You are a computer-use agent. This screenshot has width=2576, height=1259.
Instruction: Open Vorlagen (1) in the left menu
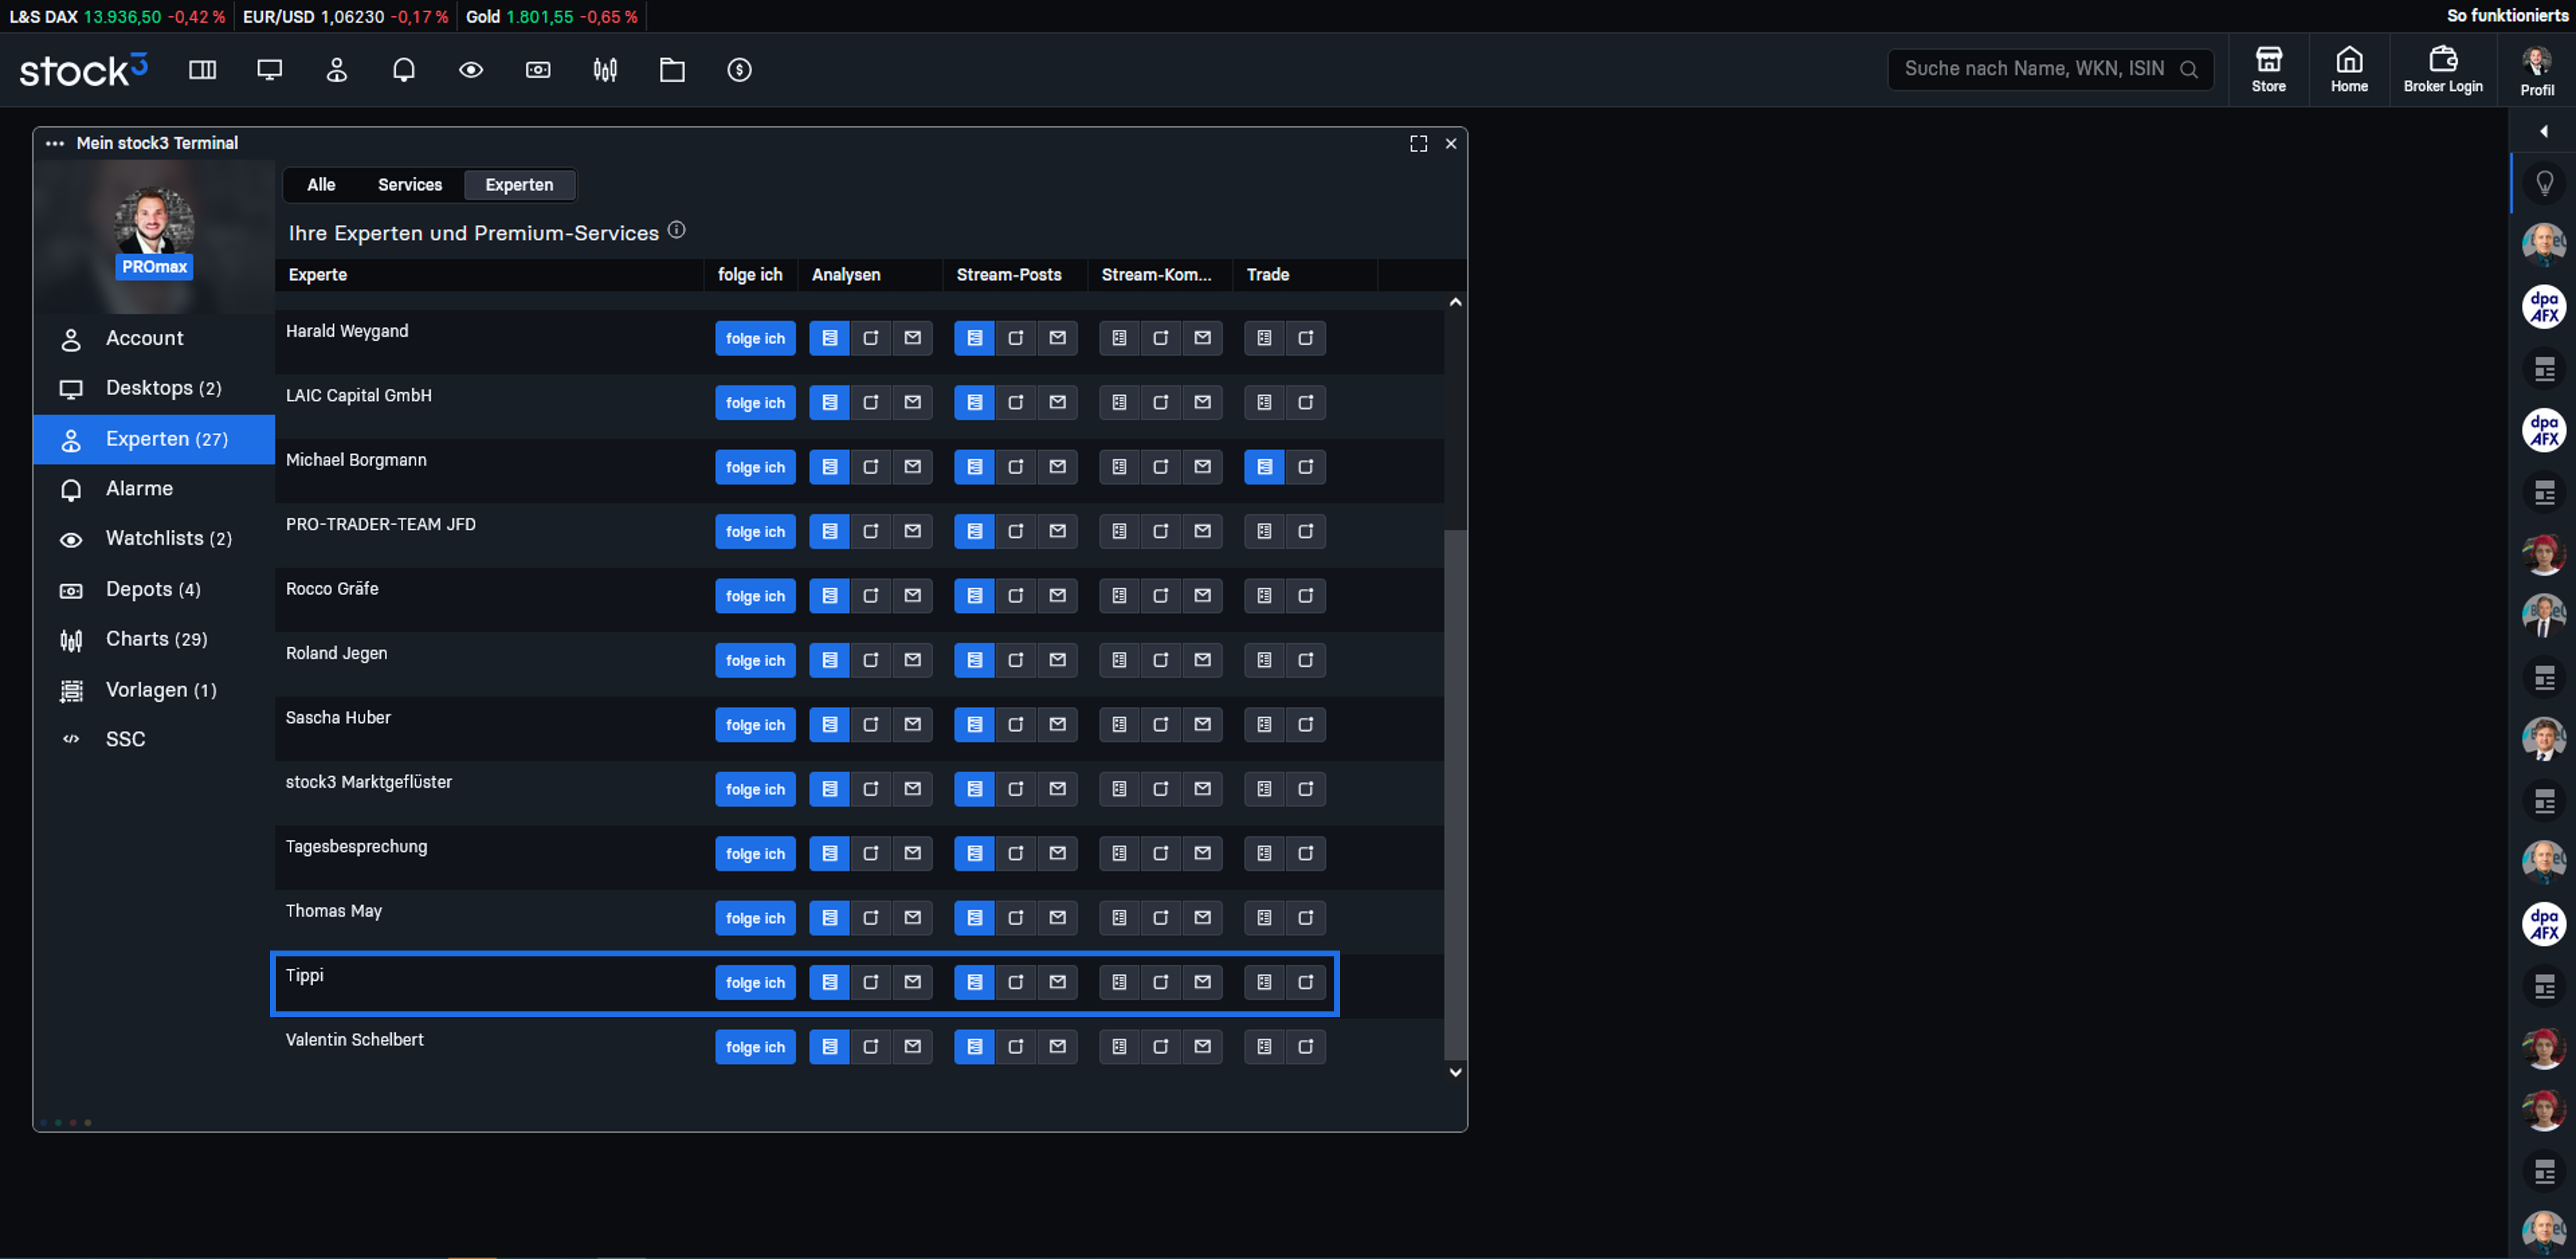(154, 690)
